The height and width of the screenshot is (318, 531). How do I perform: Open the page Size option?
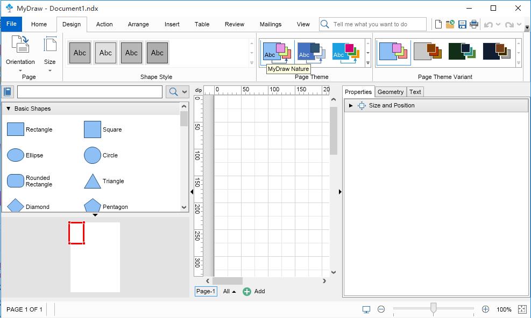pos(50,54)
